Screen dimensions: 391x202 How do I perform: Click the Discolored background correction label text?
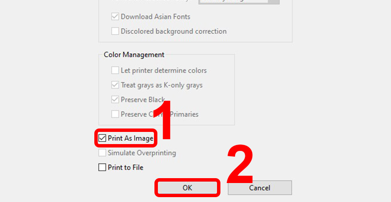point(174,31)
